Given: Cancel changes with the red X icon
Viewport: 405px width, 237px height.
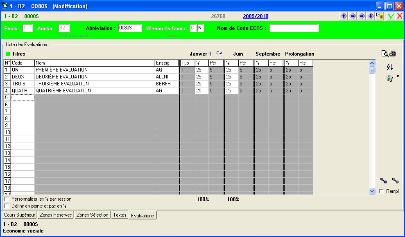Looking at the screenshot, I should pos(400,16).
